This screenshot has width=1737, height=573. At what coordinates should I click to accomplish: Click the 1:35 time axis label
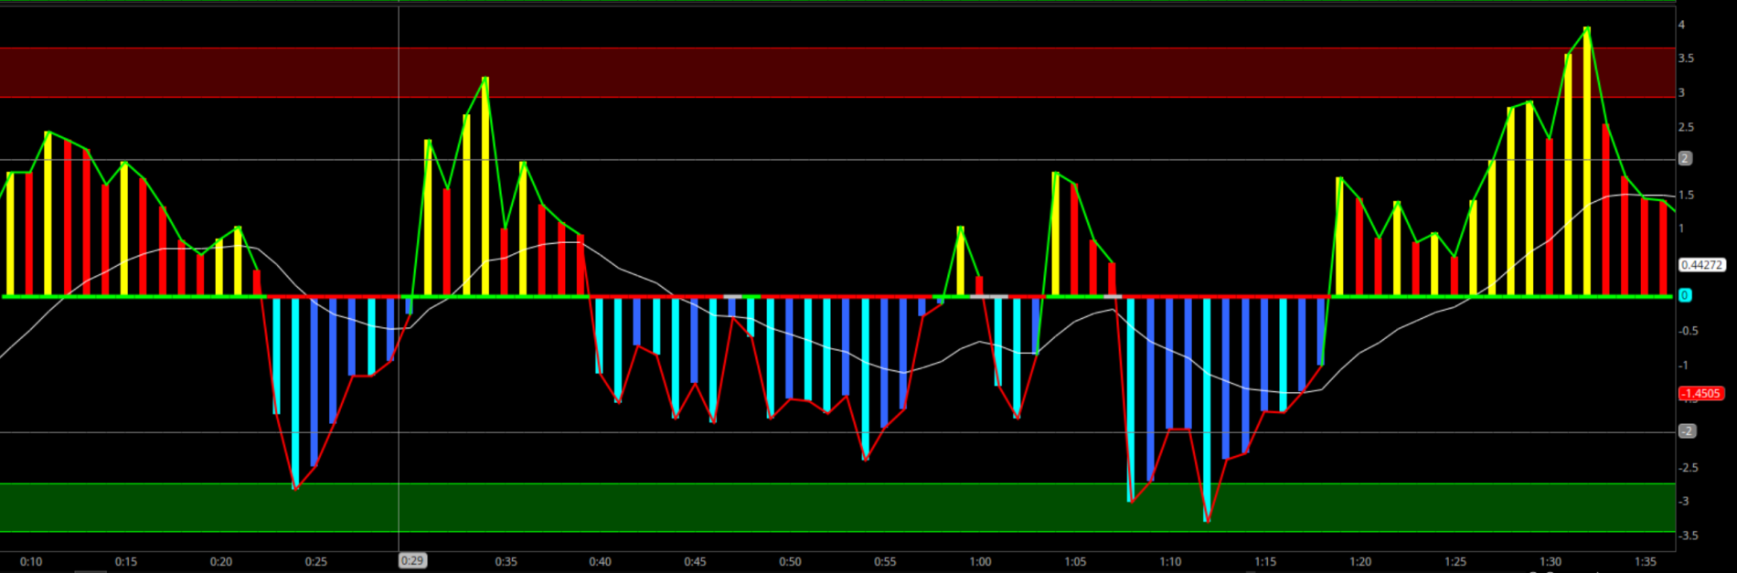(1645, 561)
